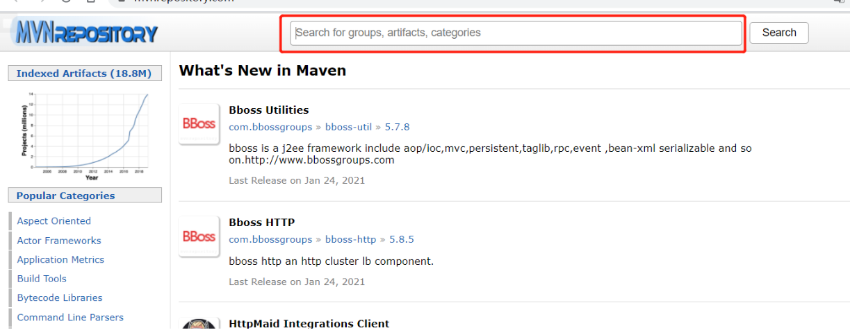
Task: Open the Actor Frameworks category
Action: [x=59, y=241]
